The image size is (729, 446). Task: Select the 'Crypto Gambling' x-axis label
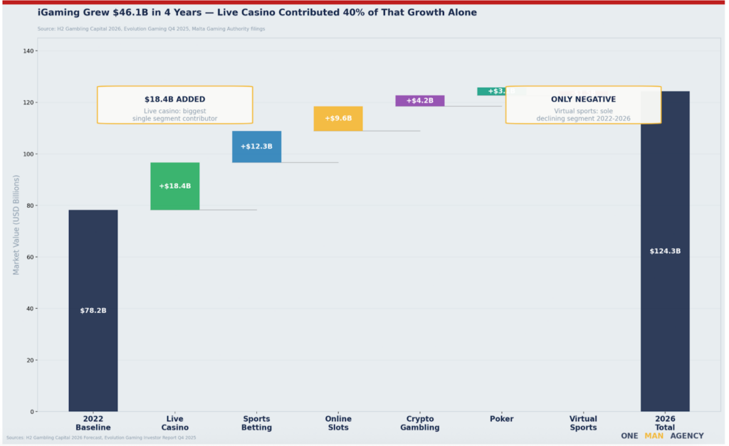coord(419,423)
